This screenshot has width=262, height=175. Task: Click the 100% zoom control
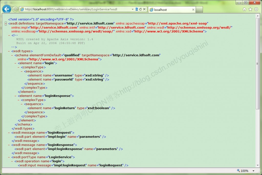245,171
